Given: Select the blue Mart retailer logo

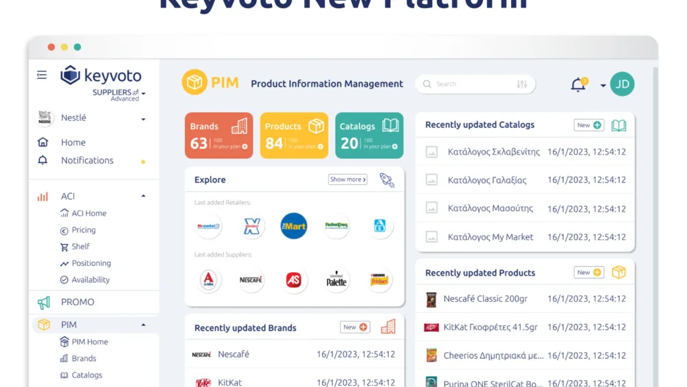Looking at the screenshot, I should tap(293, 226).
